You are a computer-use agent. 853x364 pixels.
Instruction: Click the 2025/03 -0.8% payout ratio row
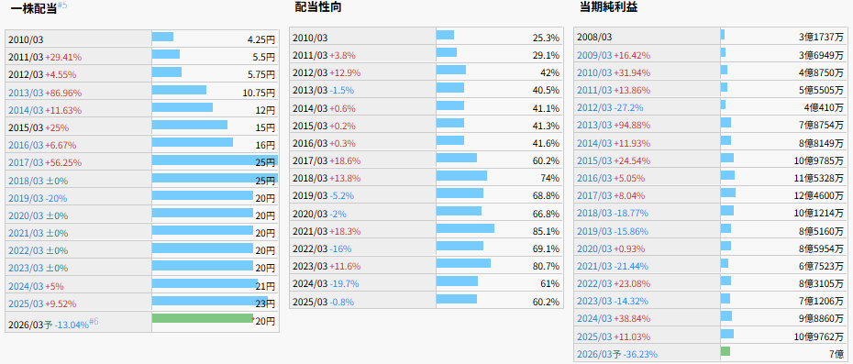(x=426, y=301)
